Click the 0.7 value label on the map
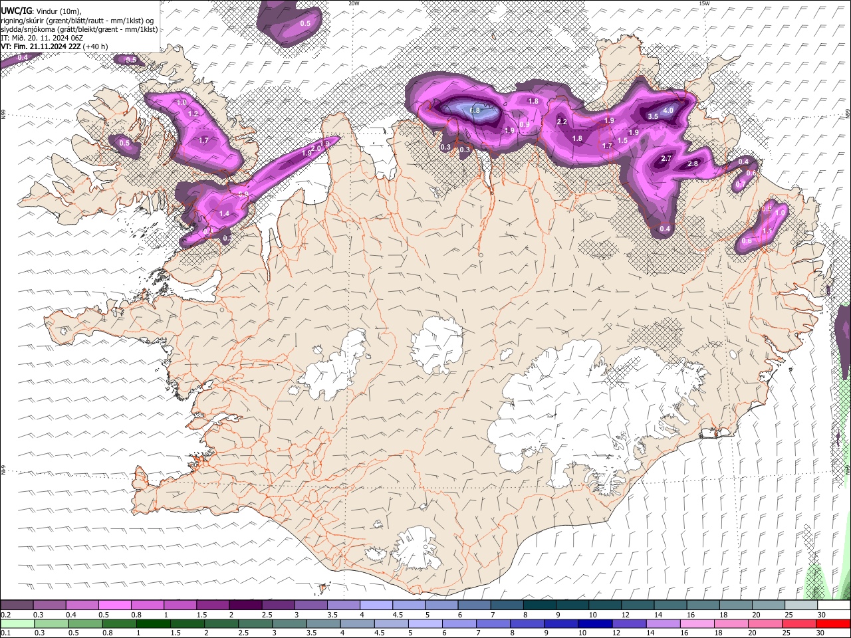 click(741, 184)
